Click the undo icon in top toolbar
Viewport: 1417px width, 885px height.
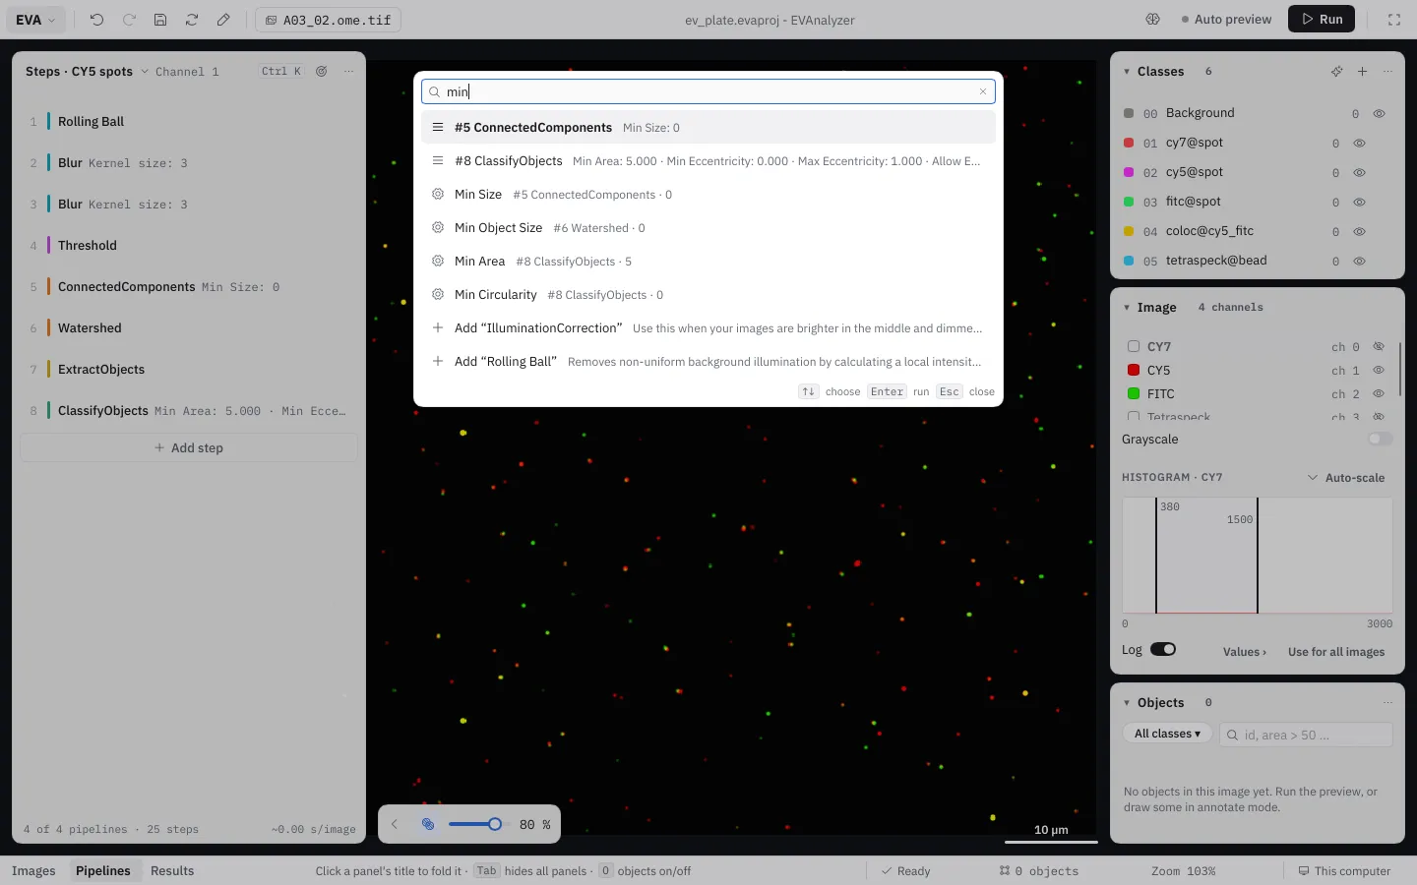click(96, 20)
